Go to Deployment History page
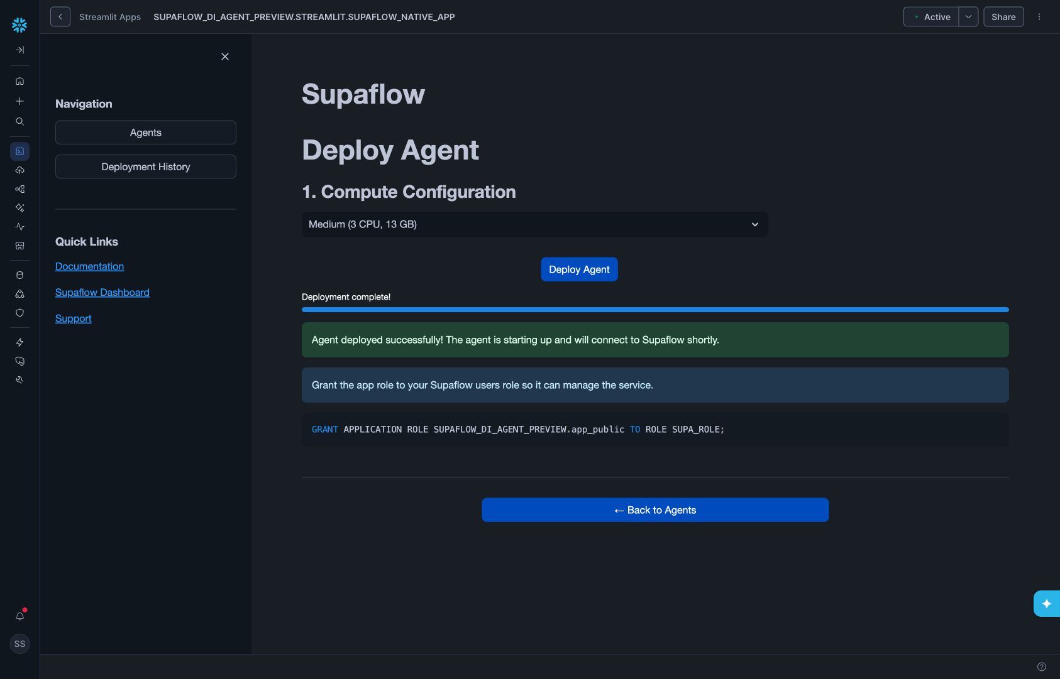This screenshot has height=679, width=1060. click(x=146, y=166)
